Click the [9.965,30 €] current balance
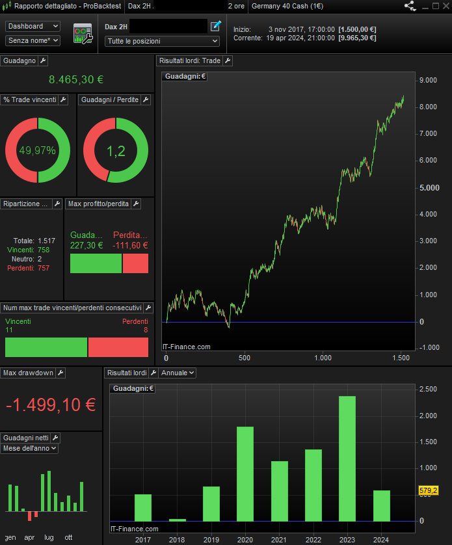Screen dimensions: 452x545 coord(357,38)
